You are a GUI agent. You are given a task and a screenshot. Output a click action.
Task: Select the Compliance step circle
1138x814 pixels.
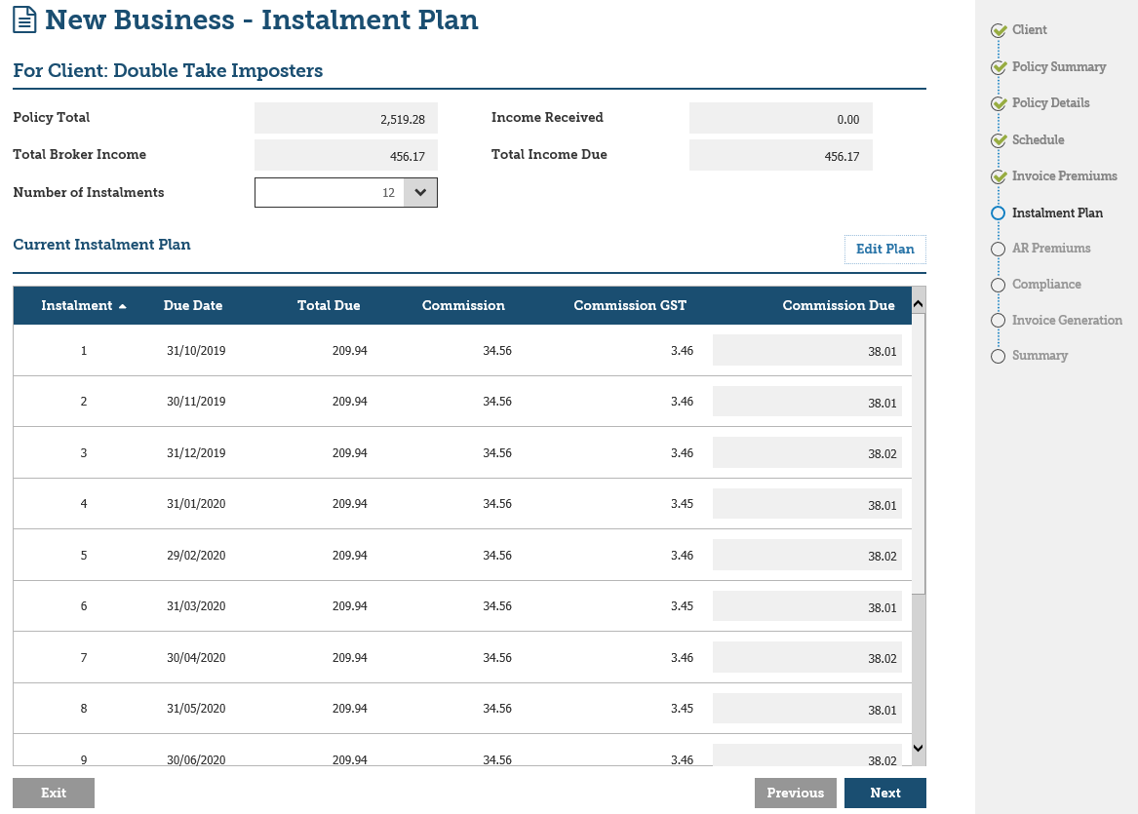pos(998,285)
